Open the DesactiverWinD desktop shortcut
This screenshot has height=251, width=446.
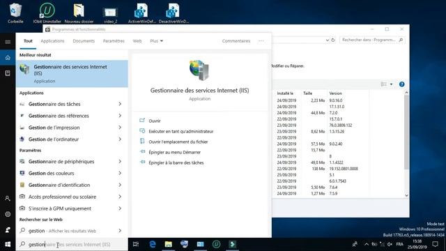(174, 13)
